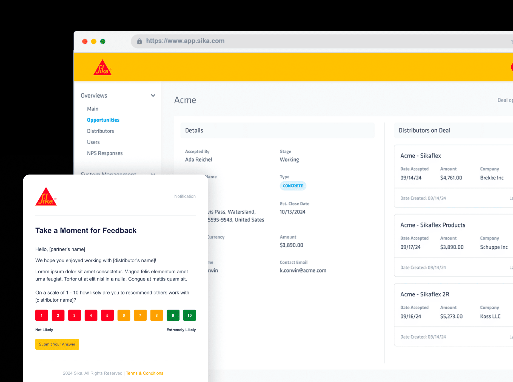The height and width of the screenshot is (382, 513).
Task: Click the Schuppe Inc company name
Action: 494,247
